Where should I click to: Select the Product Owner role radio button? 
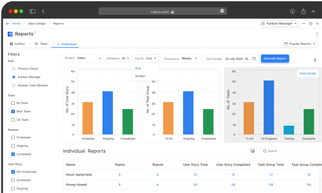click(14, 69)
